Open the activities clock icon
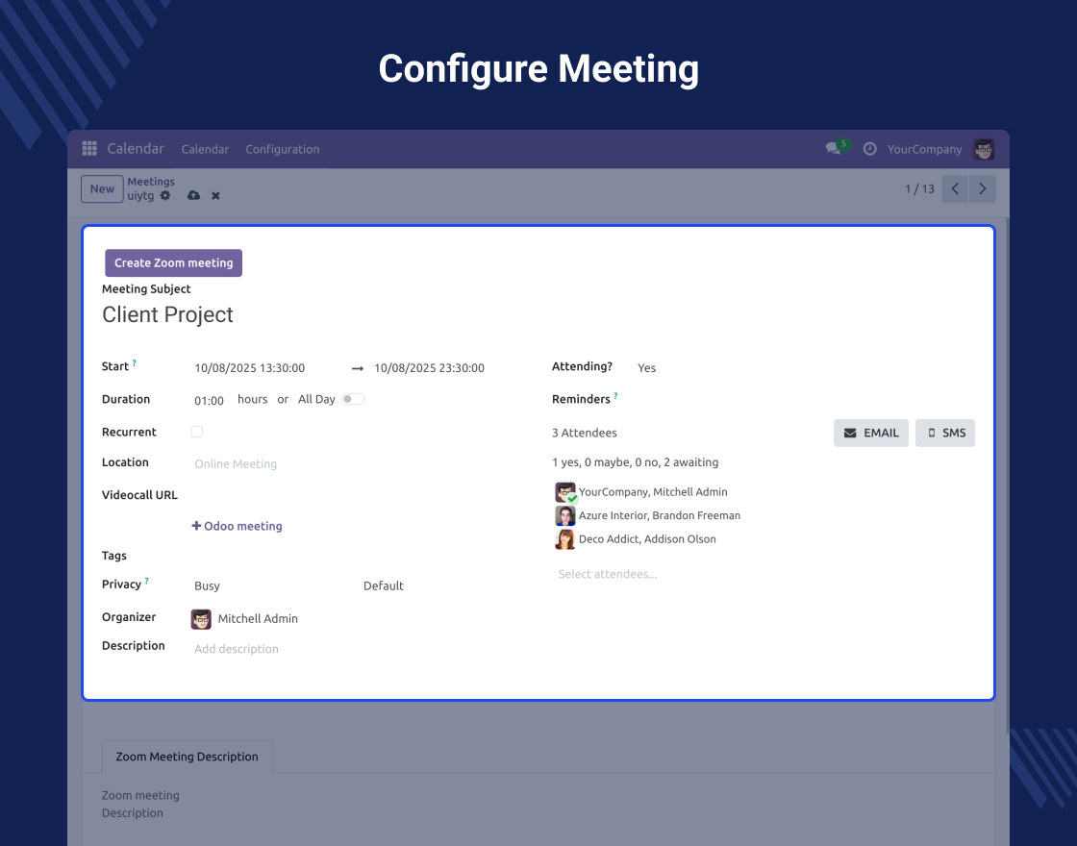 (x=870, y=149)
